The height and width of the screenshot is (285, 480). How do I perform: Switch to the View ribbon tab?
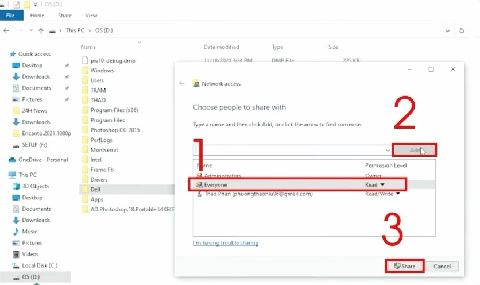(91, 16)
